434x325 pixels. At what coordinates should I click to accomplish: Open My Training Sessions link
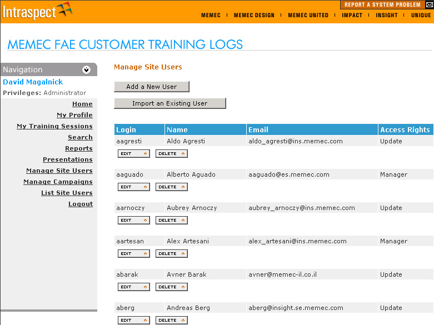54,126
